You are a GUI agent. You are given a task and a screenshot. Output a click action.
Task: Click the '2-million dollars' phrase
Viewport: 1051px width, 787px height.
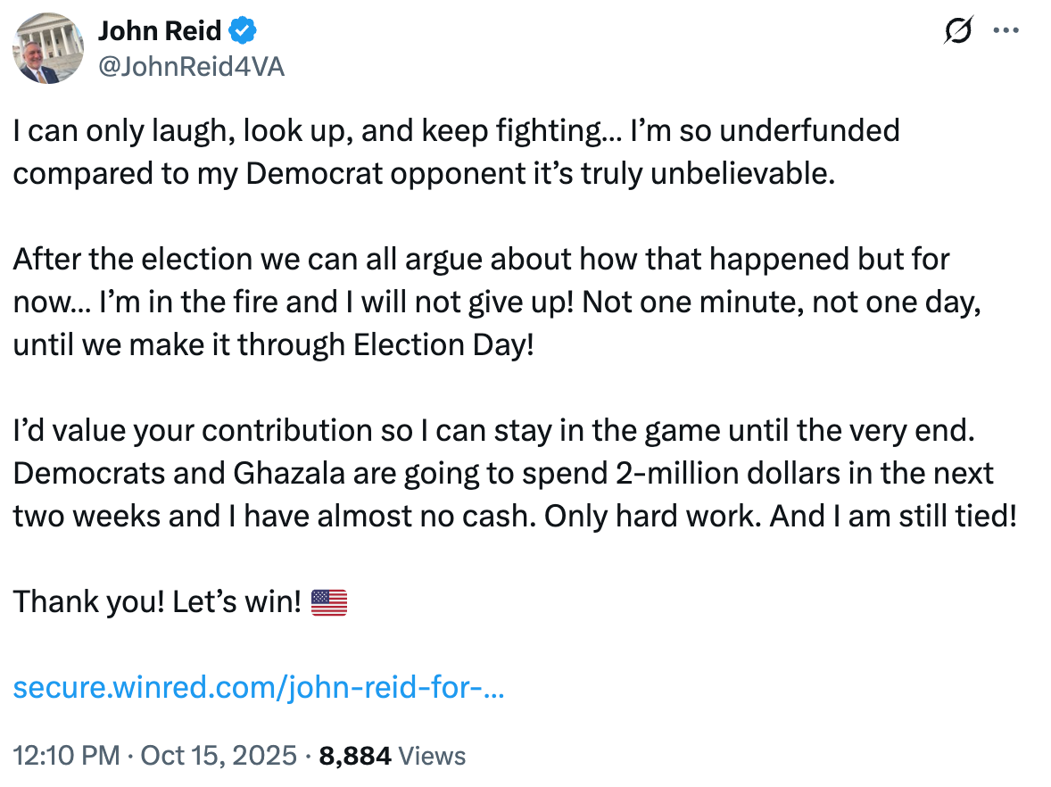point(727,473)
